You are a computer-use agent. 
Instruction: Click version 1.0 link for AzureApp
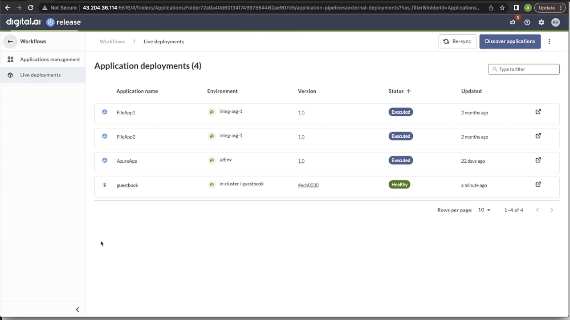pyautogui.click(x=301, y=161)
